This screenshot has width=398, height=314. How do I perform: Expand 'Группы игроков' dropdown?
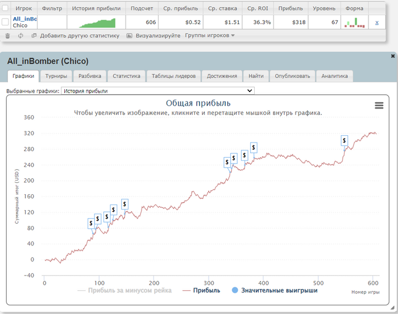[210, 35]
